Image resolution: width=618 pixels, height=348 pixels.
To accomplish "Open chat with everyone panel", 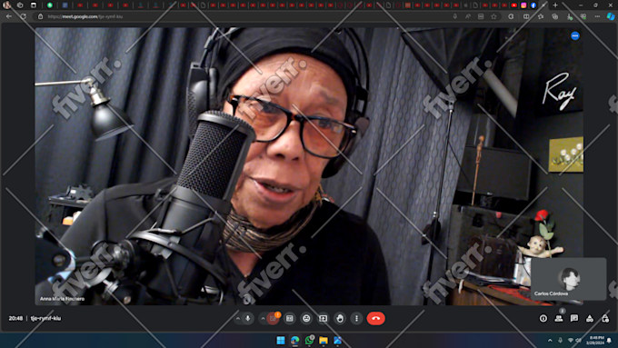I will point(574,318).
